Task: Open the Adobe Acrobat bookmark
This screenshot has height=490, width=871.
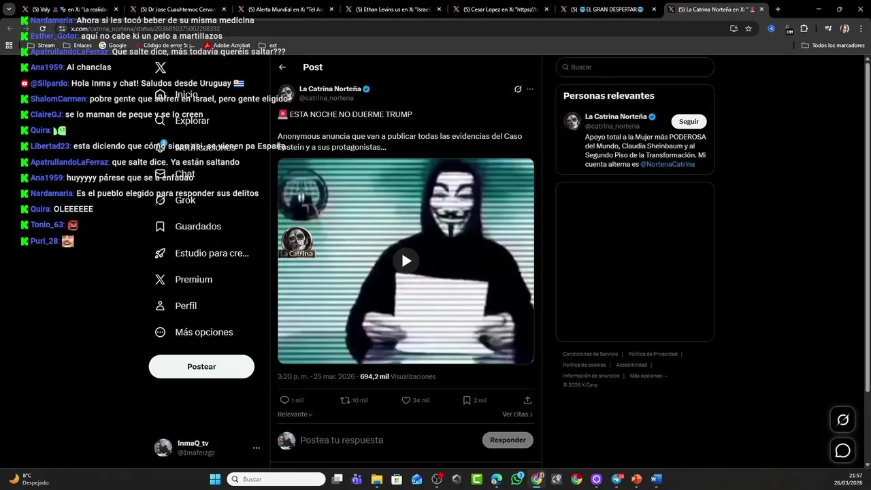Action: [x=227, y=46]
